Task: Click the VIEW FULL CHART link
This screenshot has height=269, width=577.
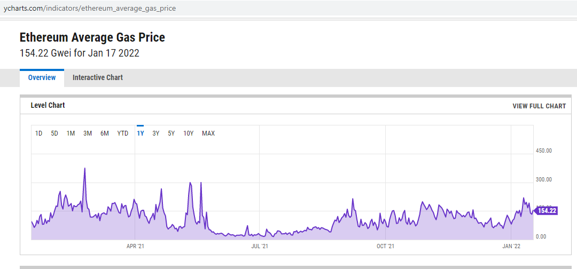Action: [539, 106]
